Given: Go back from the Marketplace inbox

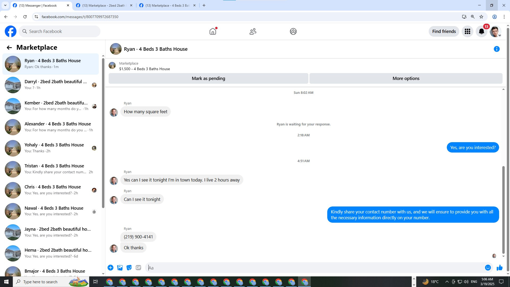Looking at the screenshot, I should coord(9,48).
